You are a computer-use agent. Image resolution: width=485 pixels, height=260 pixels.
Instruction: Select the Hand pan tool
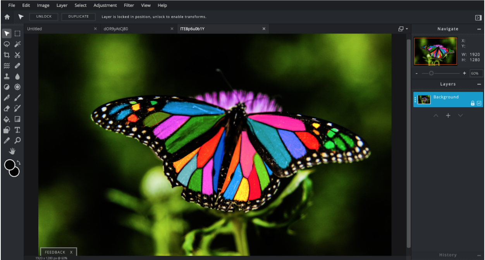click(12, 151)
